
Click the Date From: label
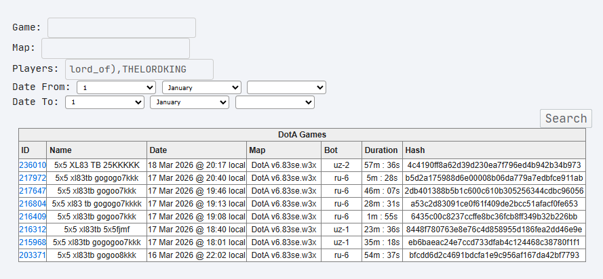coord(41,87)
